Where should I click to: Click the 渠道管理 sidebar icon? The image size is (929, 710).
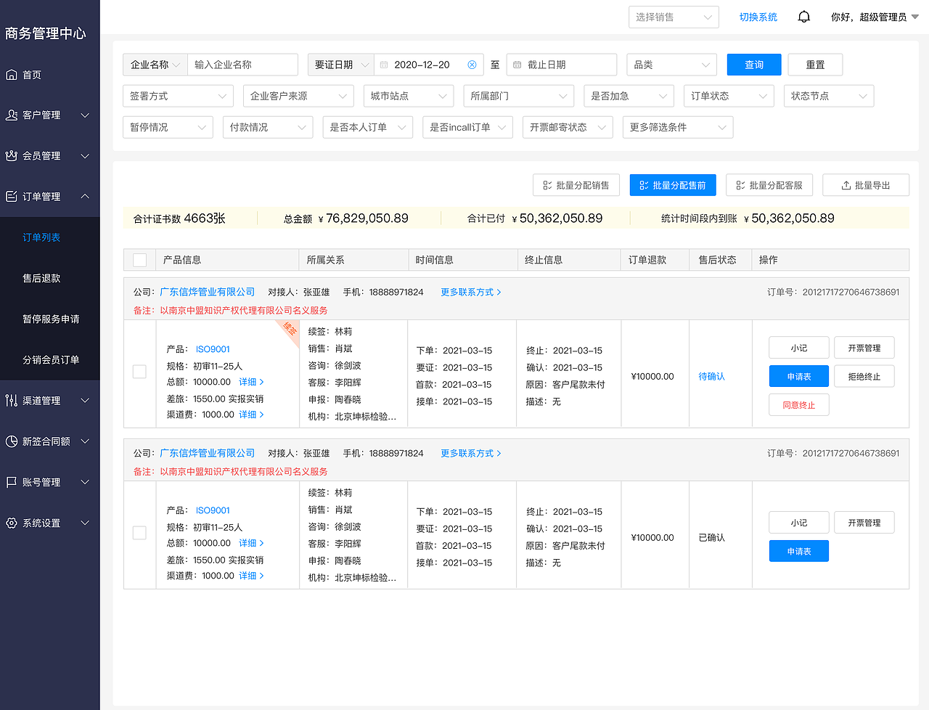(10, 400)
